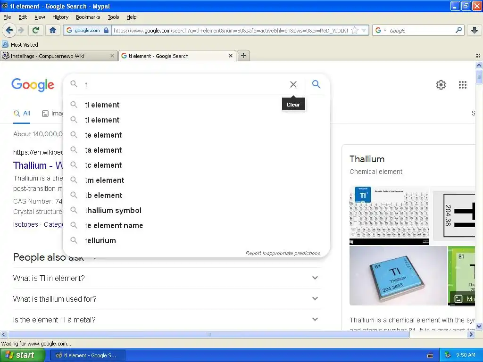Screen dimensions: 483x362
Task: Click the on-screen keyboard tray icon
Action: [x=430, y=355]
